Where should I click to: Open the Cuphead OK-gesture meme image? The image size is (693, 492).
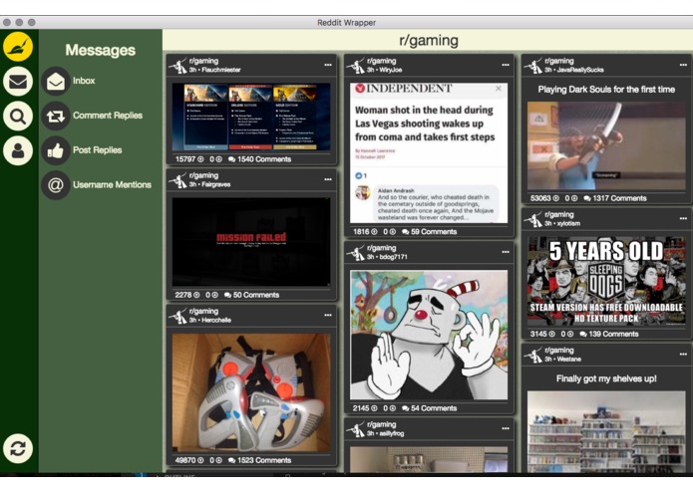[x=429, y=335]
